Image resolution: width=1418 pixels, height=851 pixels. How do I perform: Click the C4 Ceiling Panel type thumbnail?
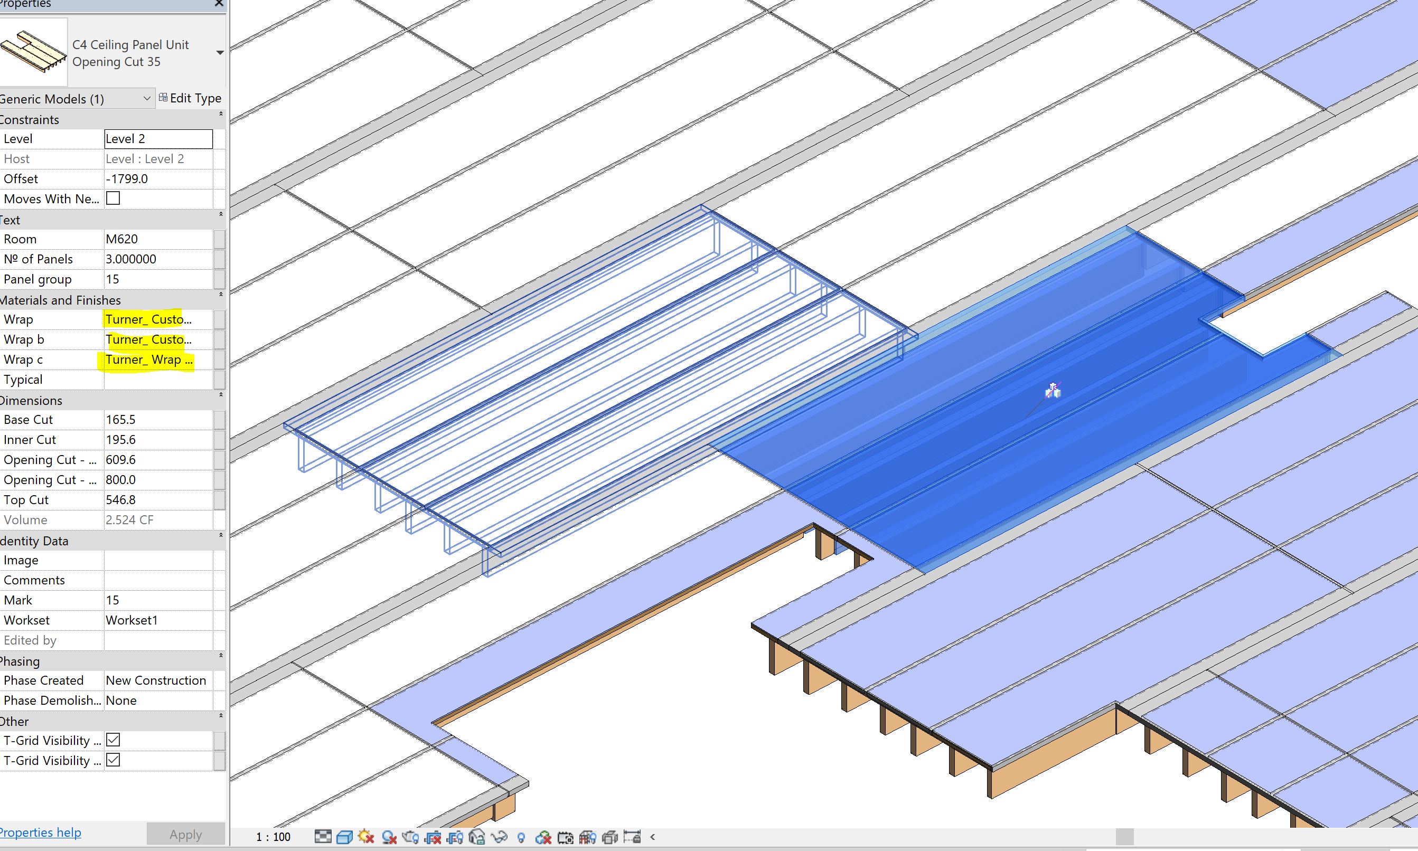click(x=33, y=52)
